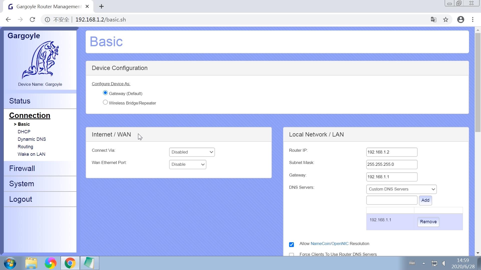Image resolution: width=481 pixels, height=270 pixels.
Task: Select Gateway (Default) radio option
Action: click(x=105, y=93)
